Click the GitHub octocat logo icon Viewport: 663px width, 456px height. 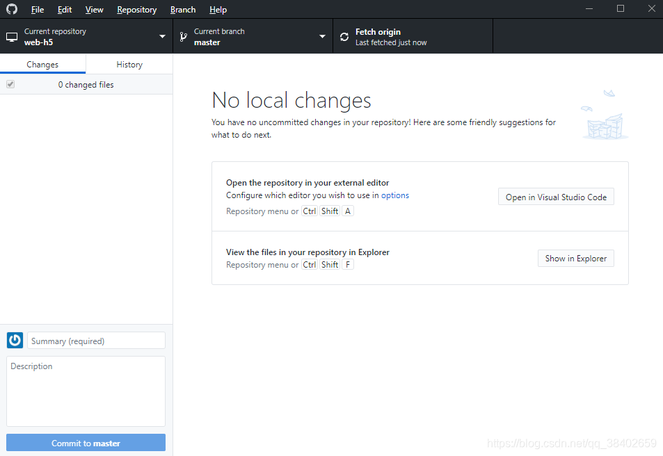tap(12, 9)
